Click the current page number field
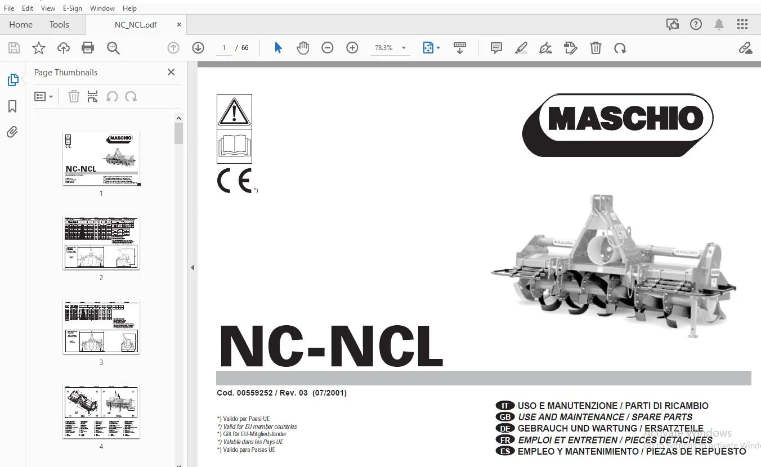The height and width of the screenshot is (467, 761). click(x=224, y=48)
